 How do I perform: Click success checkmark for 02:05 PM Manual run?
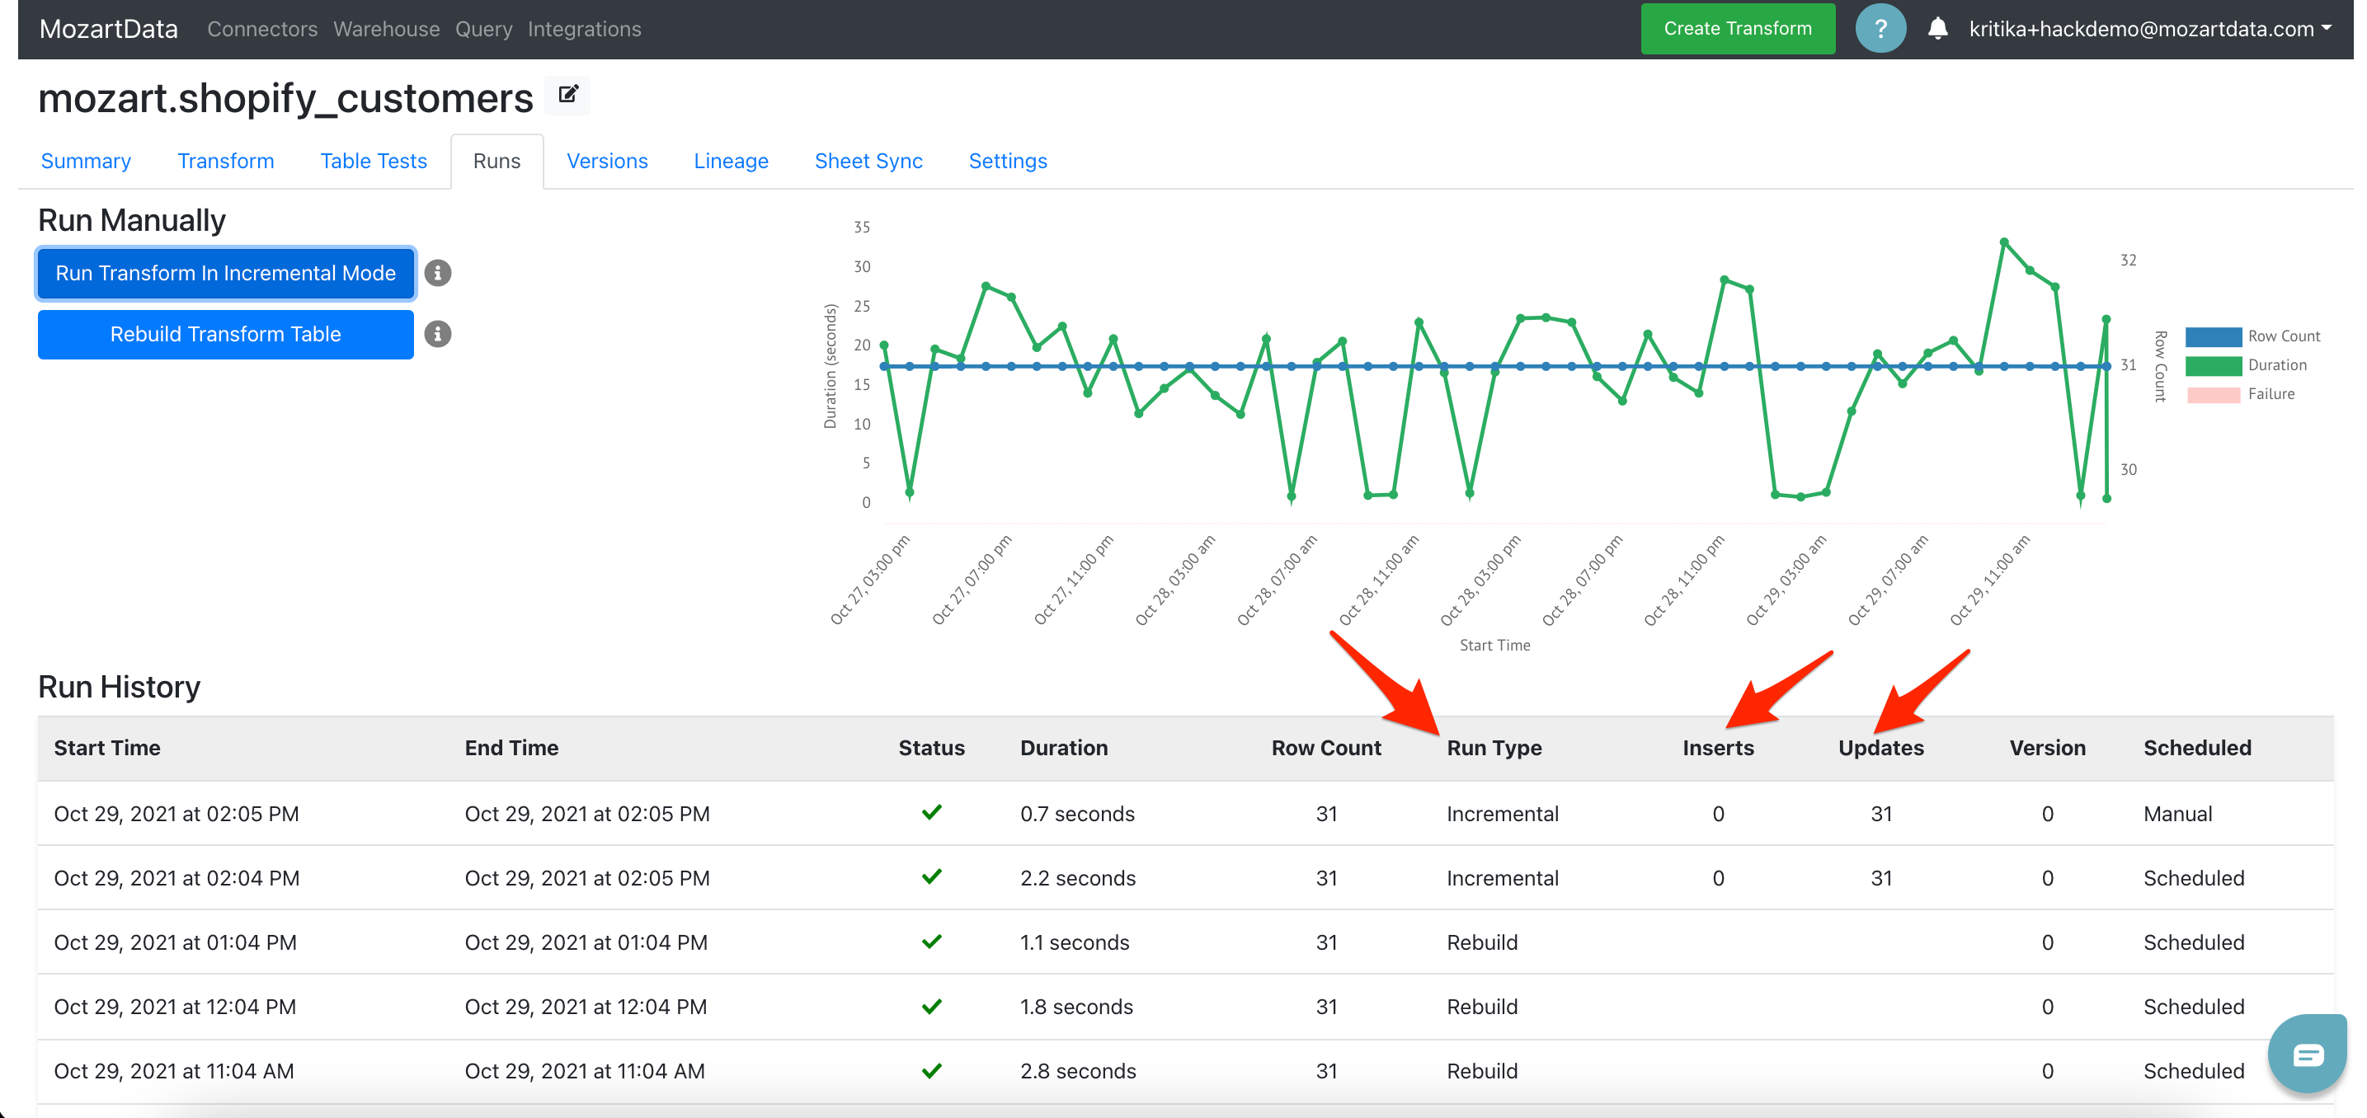(x=932, y=812)
